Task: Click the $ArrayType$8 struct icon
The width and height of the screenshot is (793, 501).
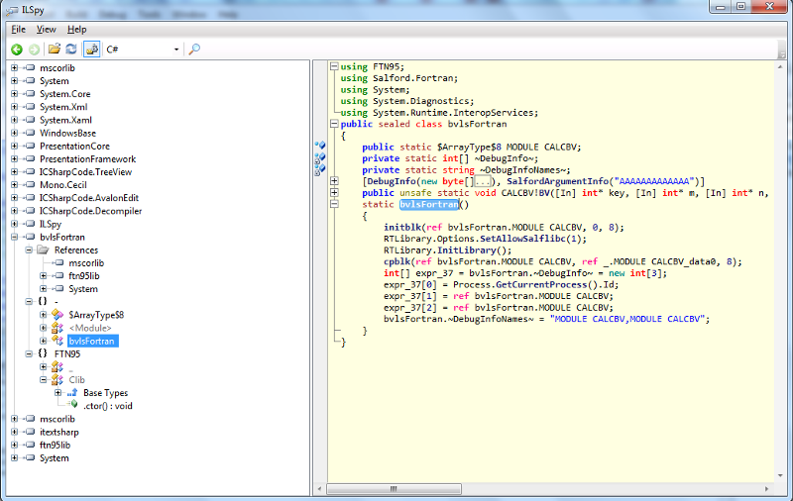Action: tap(57, 315)
